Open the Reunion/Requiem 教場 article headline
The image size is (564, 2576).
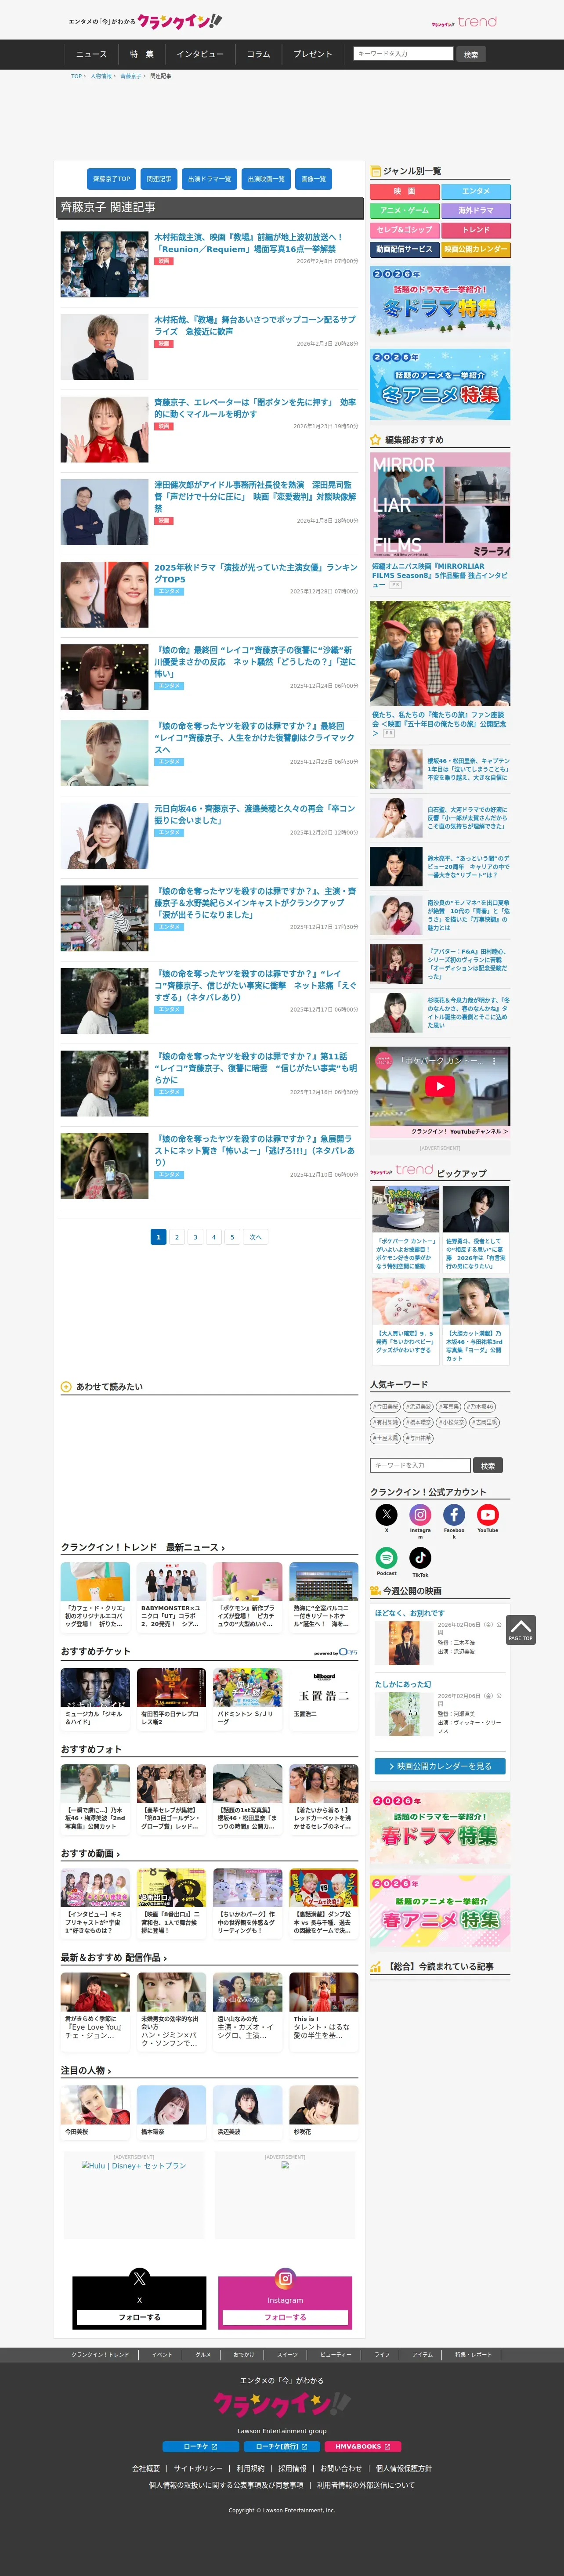(249, 243)
